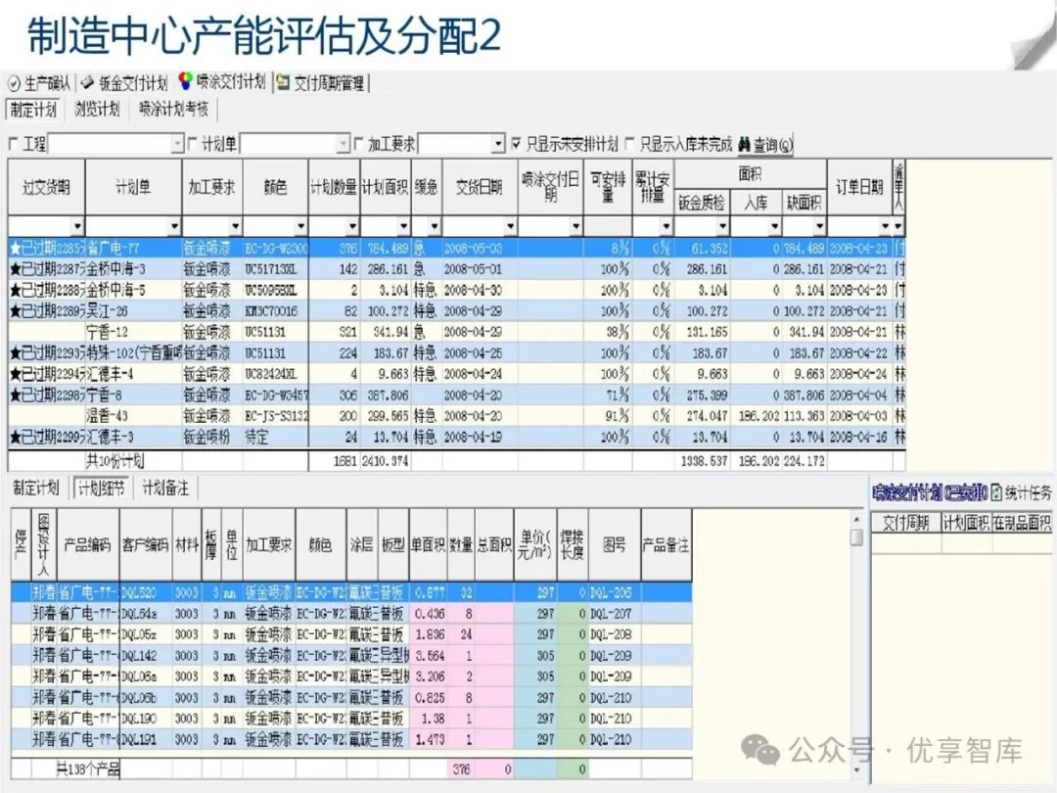The width and height of the screenshot is (1057, 793).
Task: Click product row with 图号 DQL-207
Action: pyautogui.click(x=351, y=614)
